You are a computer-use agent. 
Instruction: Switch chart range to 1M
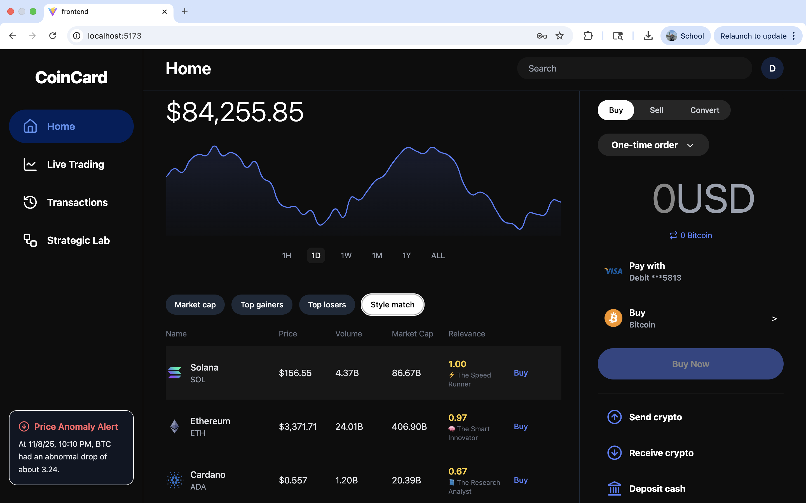377,255
